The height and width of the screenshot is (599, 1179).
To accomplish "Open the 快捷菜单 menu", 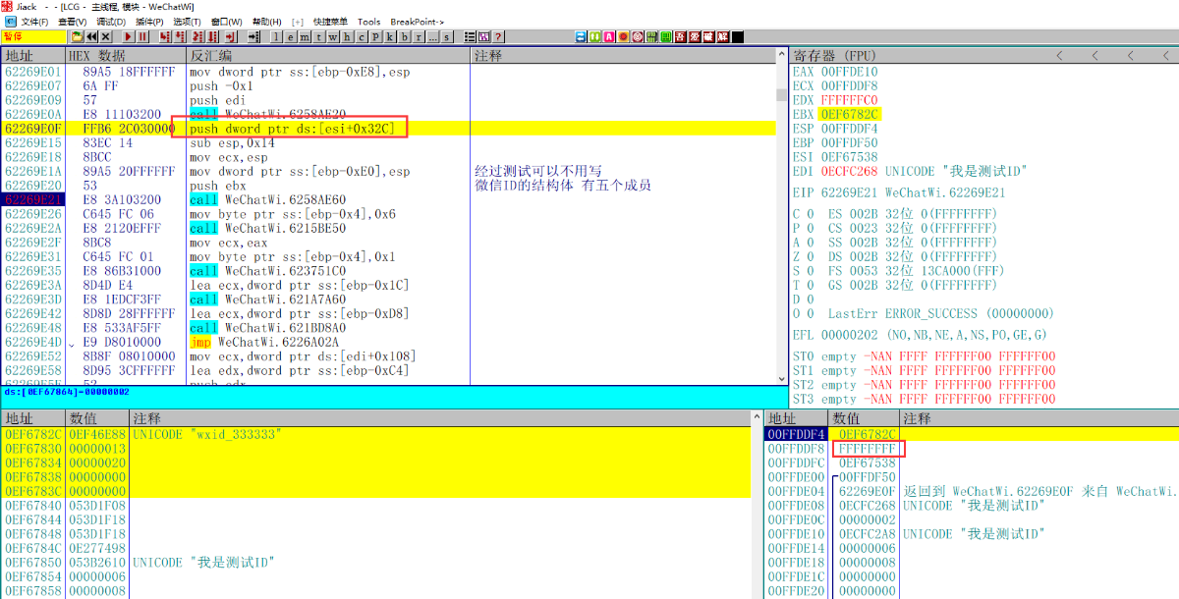I will (330, 22).
